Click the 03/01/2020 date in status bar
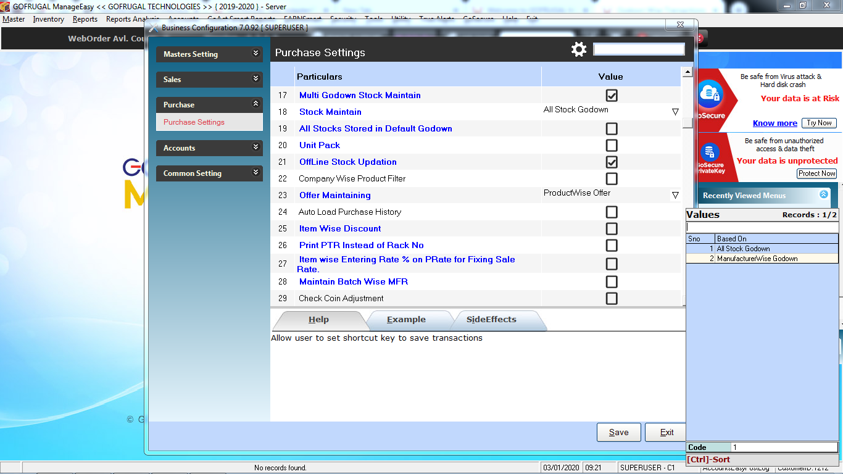843x474 pixels. pyautogui.click(x=562, y=468)
